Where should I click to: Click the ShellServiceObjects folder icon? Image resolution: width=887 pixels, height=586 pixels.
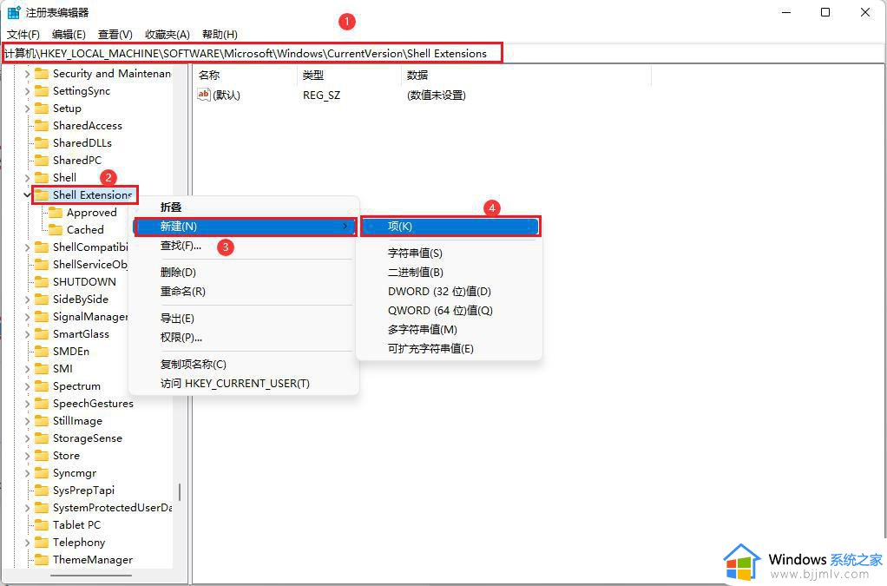(42, 265)
